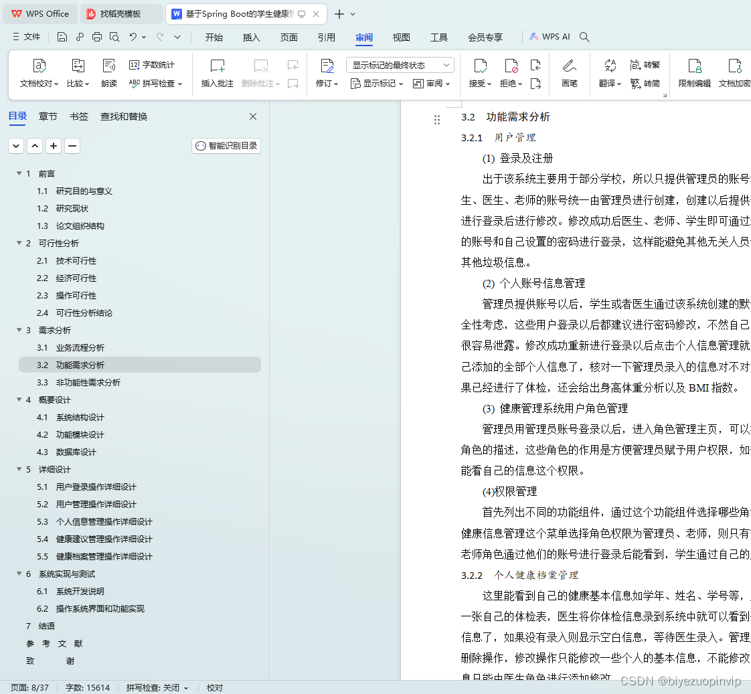
Task: Open 查找和替换 tab in navigation pane
Action: (x=124, y=116)
